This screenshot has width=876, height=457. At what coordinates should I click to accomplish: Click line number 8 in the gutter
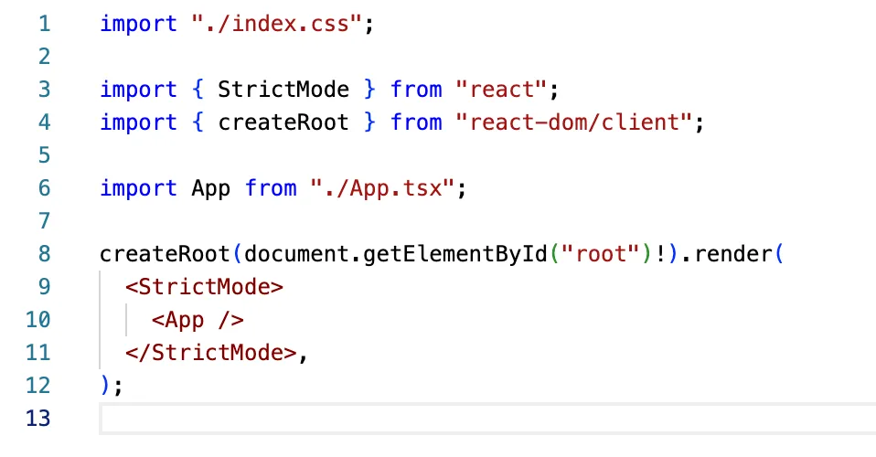click(x=45, y=254)
